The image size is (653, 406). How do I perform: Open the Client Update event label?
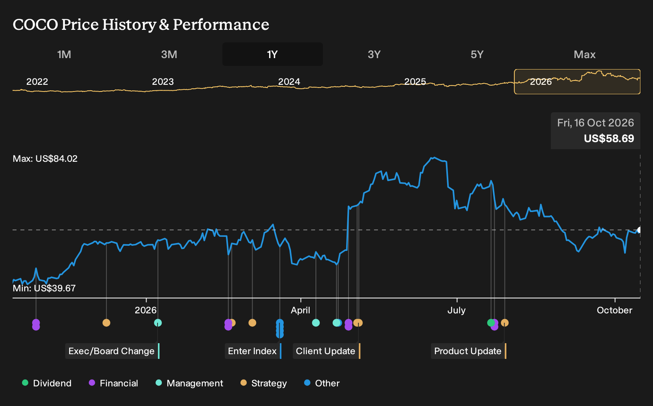click(x=326, y=351)
